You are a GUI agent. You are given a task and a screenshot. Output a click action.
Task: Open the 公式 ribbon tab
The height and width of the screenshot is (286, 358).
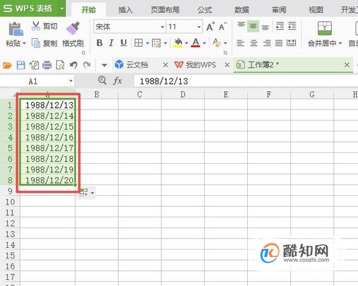(205, 10)
